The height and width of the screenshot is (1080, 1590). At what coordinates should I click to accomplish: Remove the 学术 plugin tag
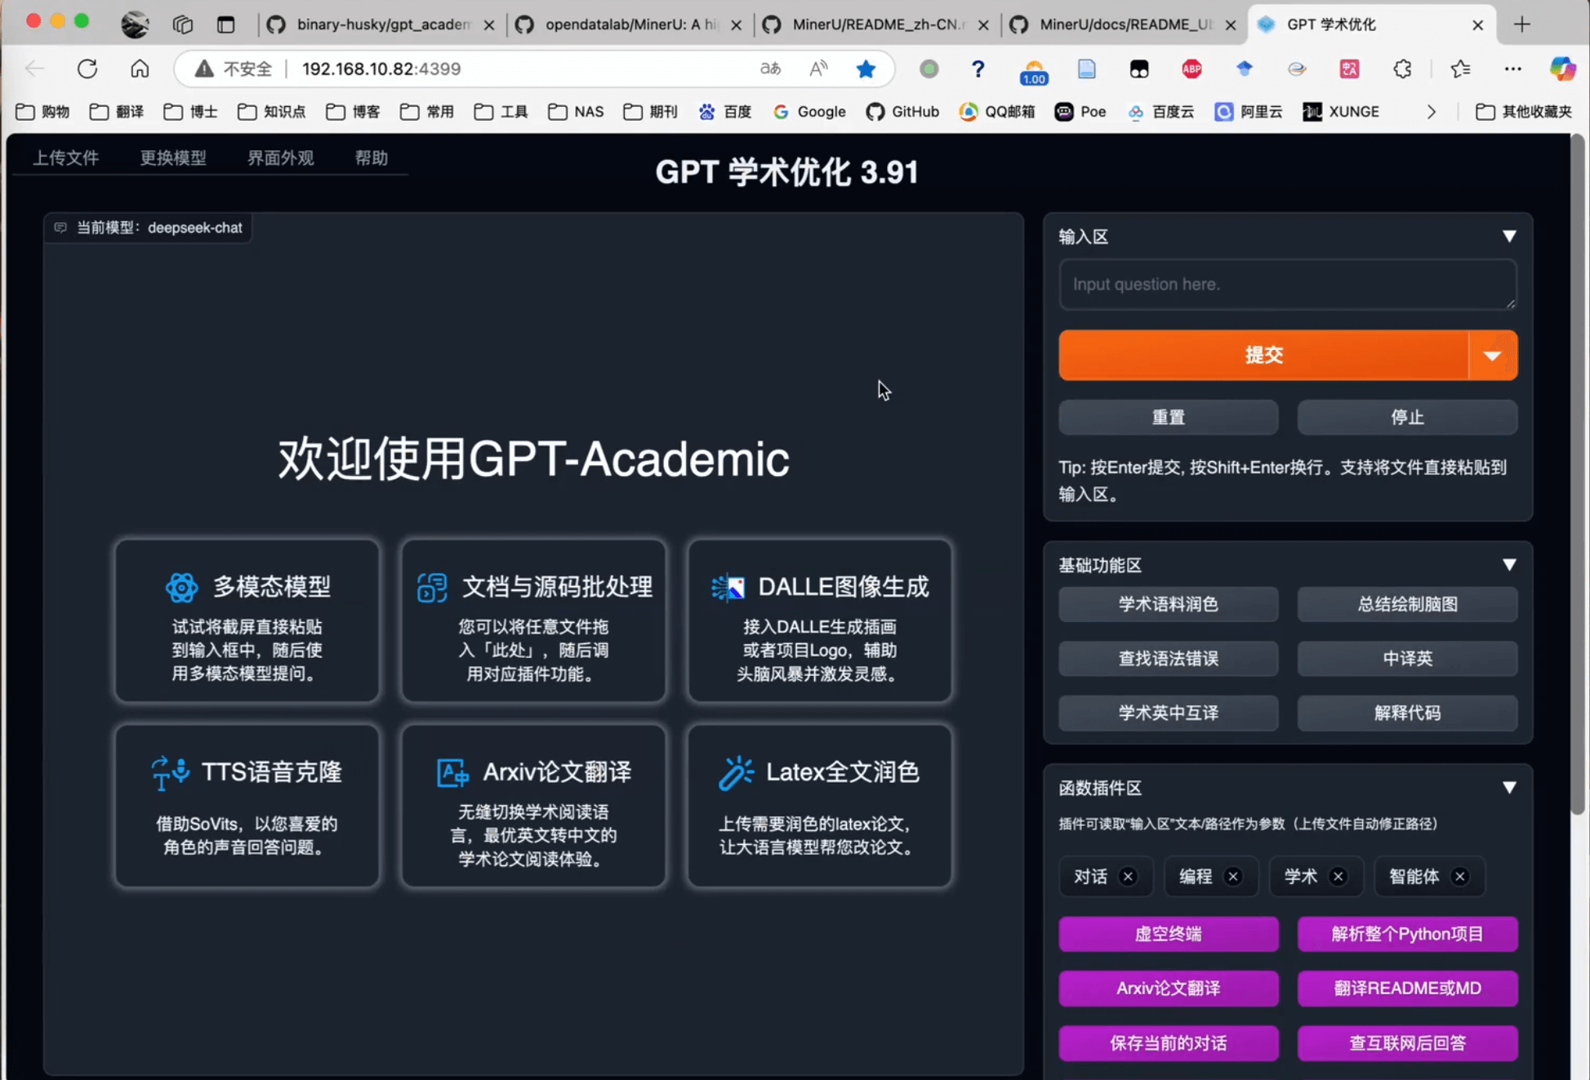tap(1338, 877)
